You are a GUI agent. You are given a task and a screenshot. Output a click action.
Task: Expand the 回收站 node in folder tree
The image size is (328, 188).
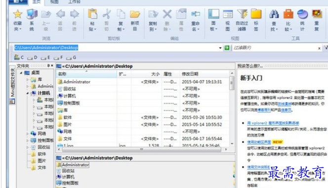click(x=27, y=147)
